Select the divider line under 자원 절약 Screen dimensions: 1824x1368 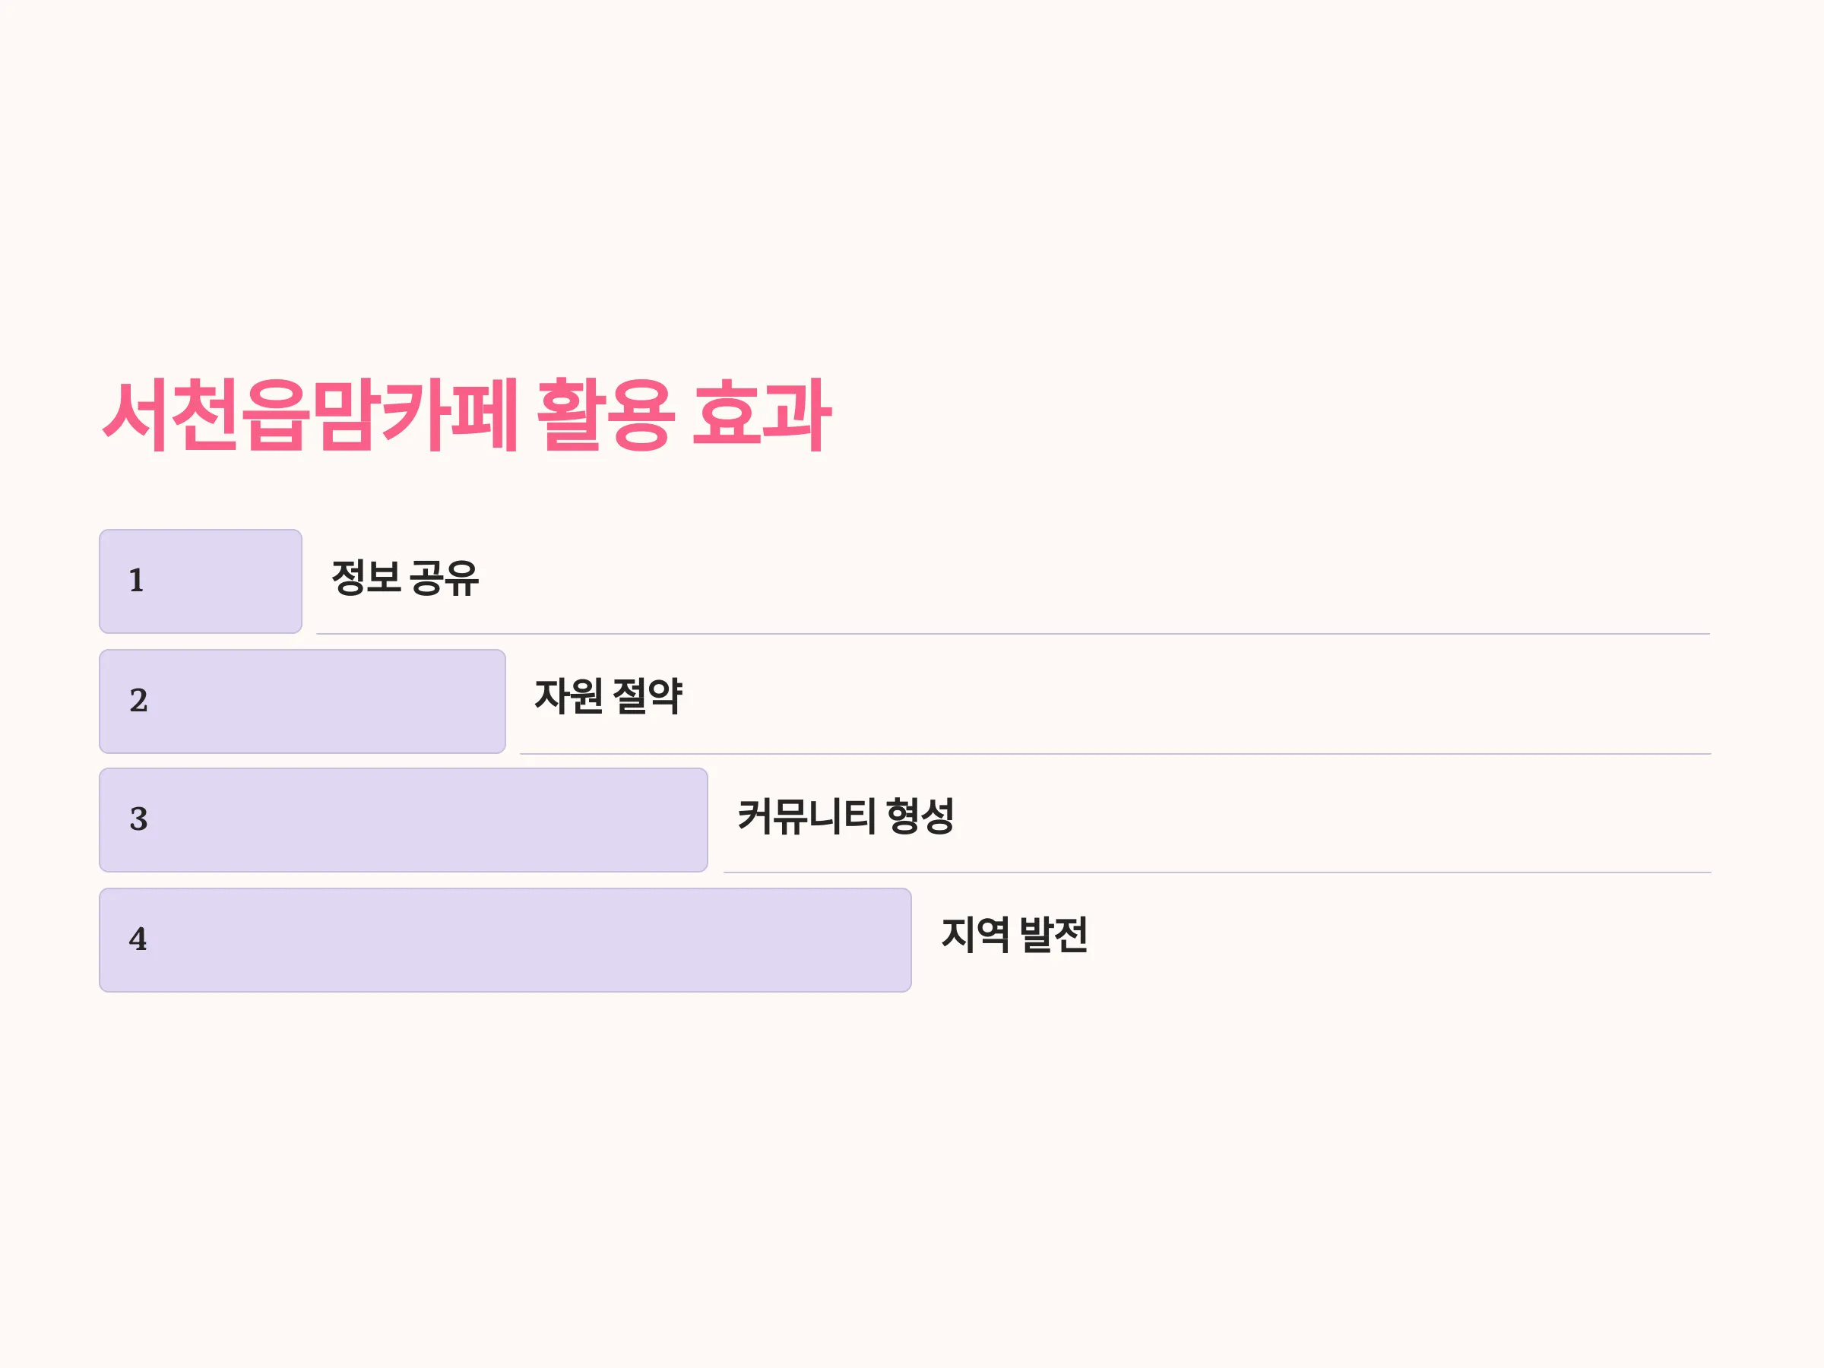tap(1116, 754)
